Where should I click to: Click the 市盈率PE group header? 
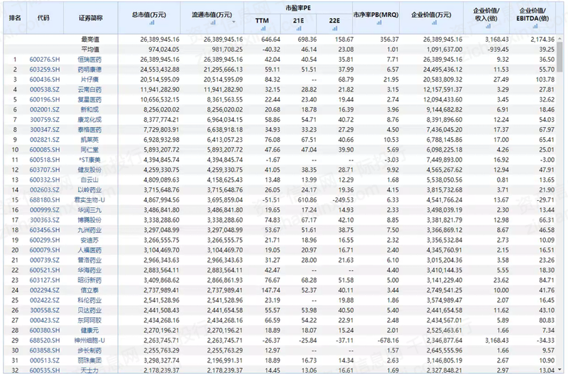[297, 8]
